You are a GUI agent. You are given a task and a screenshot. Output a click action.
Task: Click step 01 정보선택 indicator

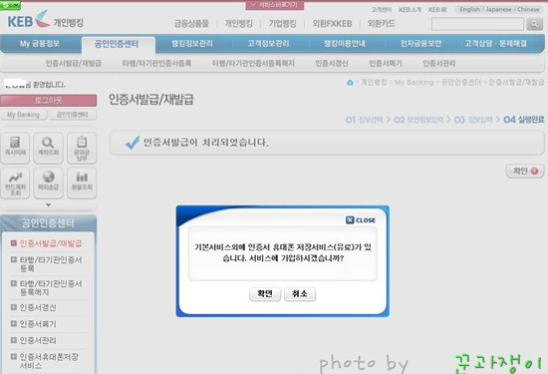coord(364,120)
